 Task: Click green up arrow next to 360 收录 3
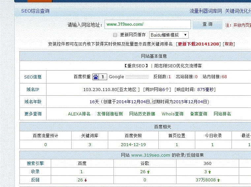[x=209, y=172]
